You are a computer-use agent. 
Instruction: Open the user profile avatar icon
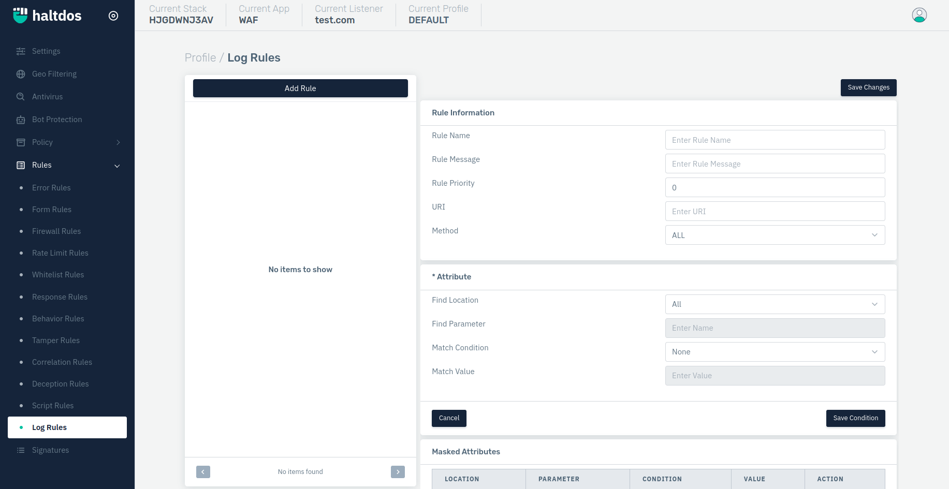919,15
